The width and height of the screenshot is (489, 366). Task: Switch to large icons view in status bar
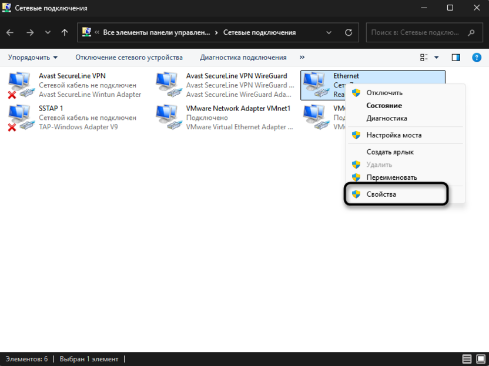(480, 359)
